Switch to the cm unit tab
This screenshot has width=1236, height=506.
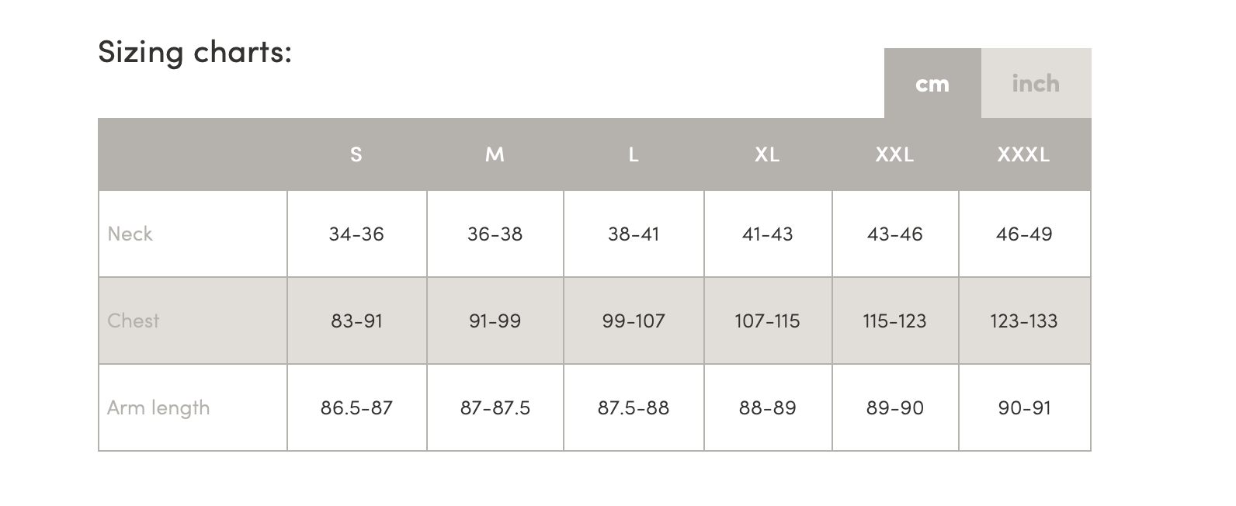point(932,84)
